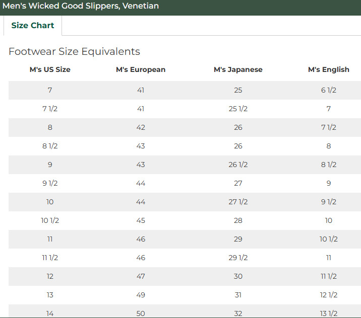Select European size 49 cell
Image resolution: width=361 pixels, height=318 pixels.
tap(141, 295)
